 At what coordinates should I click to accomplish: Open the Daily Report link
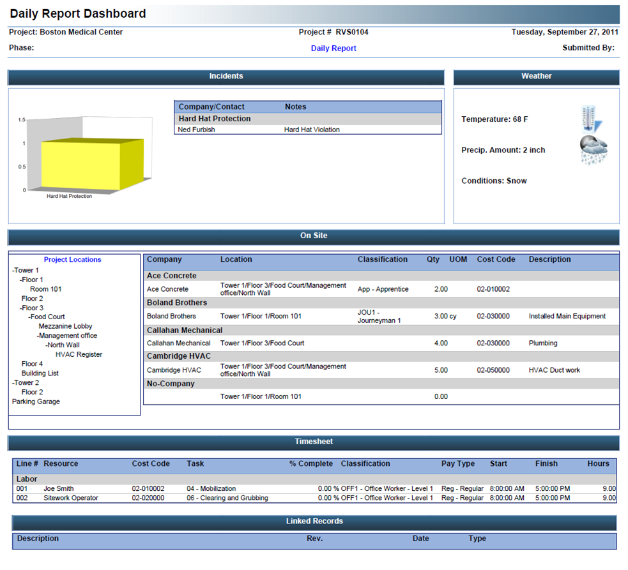point(333,48)
